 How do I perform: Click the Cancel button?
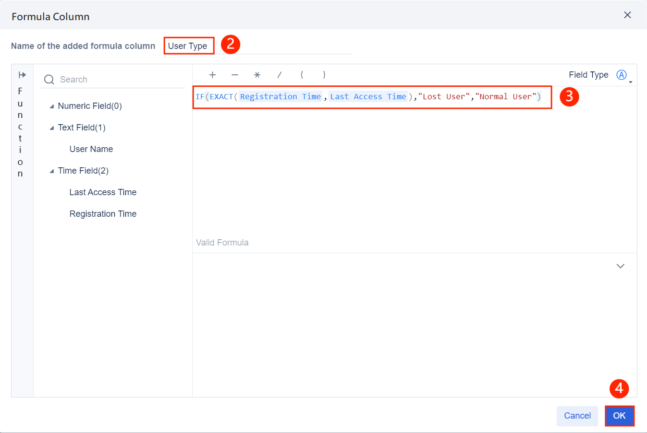pos(577,416)
